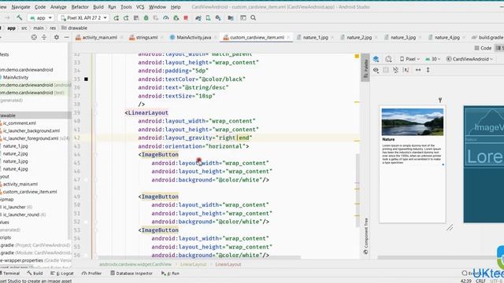Open the VCS menu
The width and height of the screenshot is (504, 283).
point(140,7)
